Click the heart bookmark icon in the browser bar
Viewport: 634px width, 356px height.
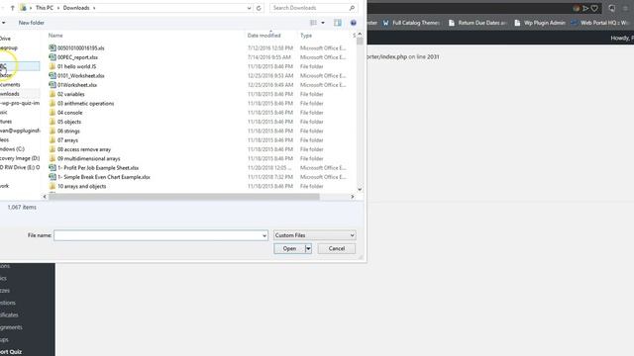pyautogui.click(x=594, y=8)
